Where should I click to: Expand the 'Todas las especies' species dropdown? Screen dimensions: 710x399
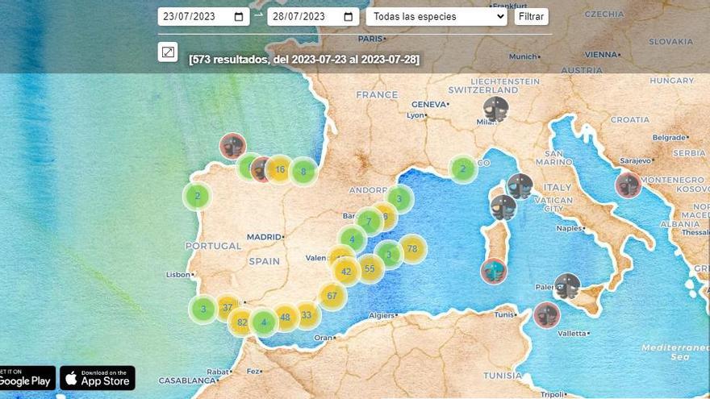point(436,17)
